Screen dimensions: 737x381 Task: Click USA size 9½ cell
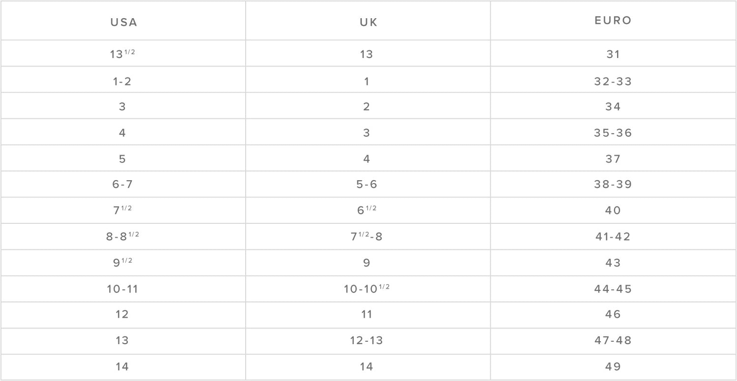122,263
